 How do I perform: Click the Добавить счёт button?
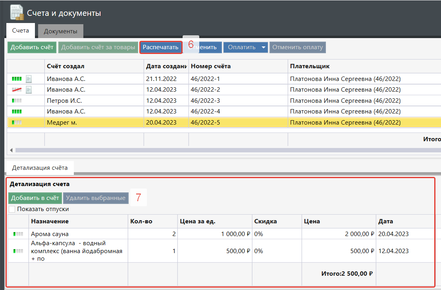point(32,48)
